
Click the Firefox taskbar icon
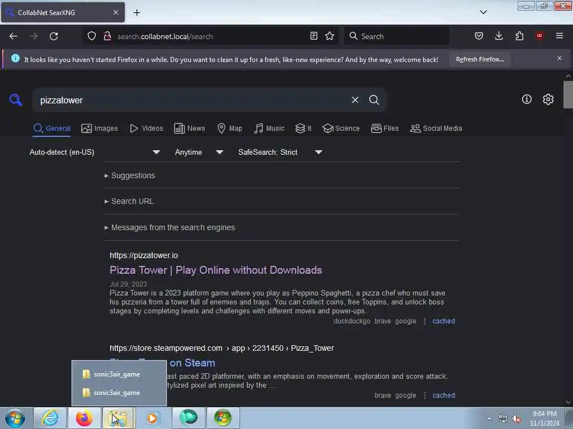pyautogui.click(x=84, y=418)
